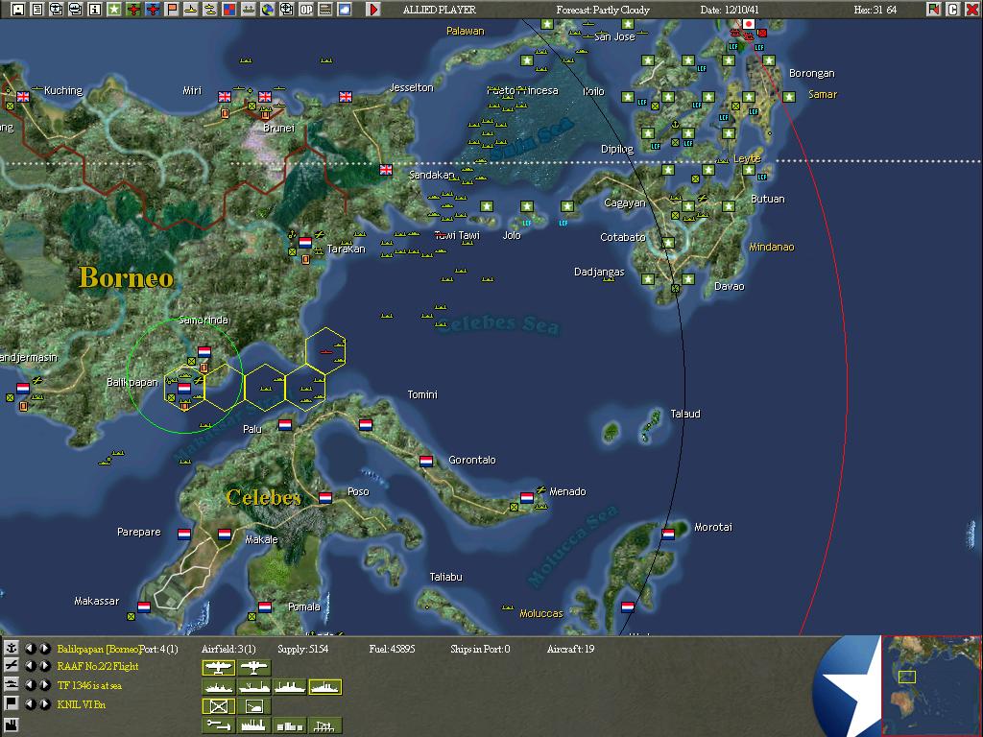The width and height of the screenshot is (983, 737).
Task: Click the red and blue squares toolbar icon
Action: pyautogui.click(x=229, y=10)
